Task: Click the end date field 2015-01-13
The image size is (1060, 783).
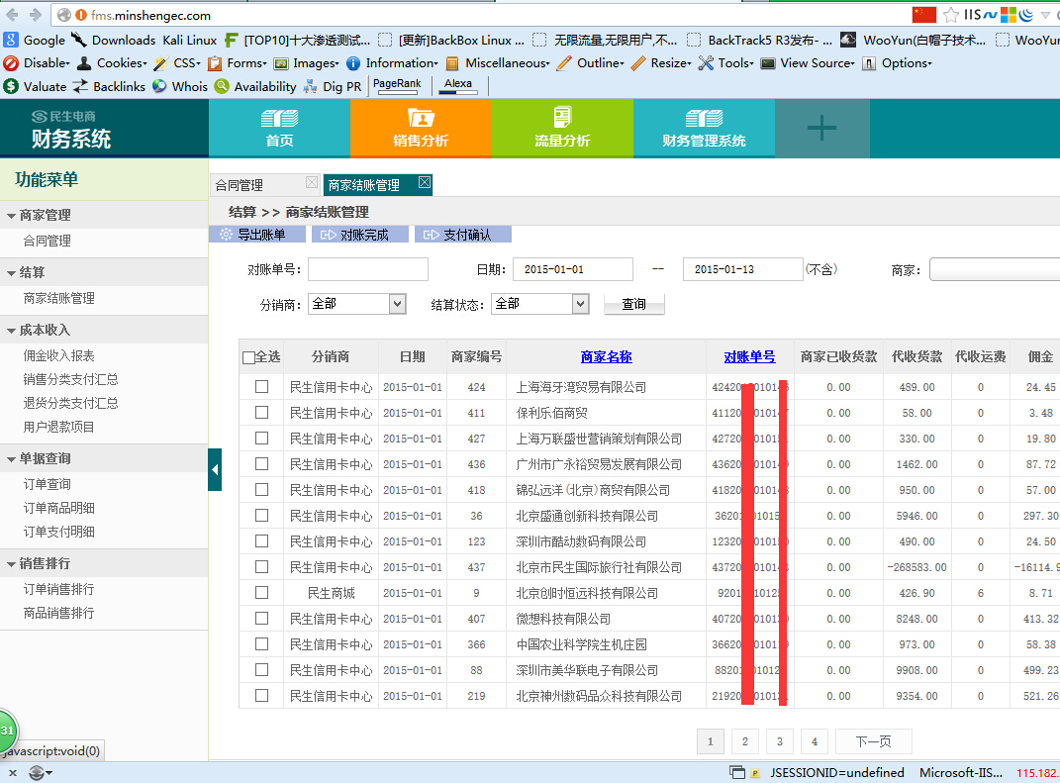Action: (743, 269)
